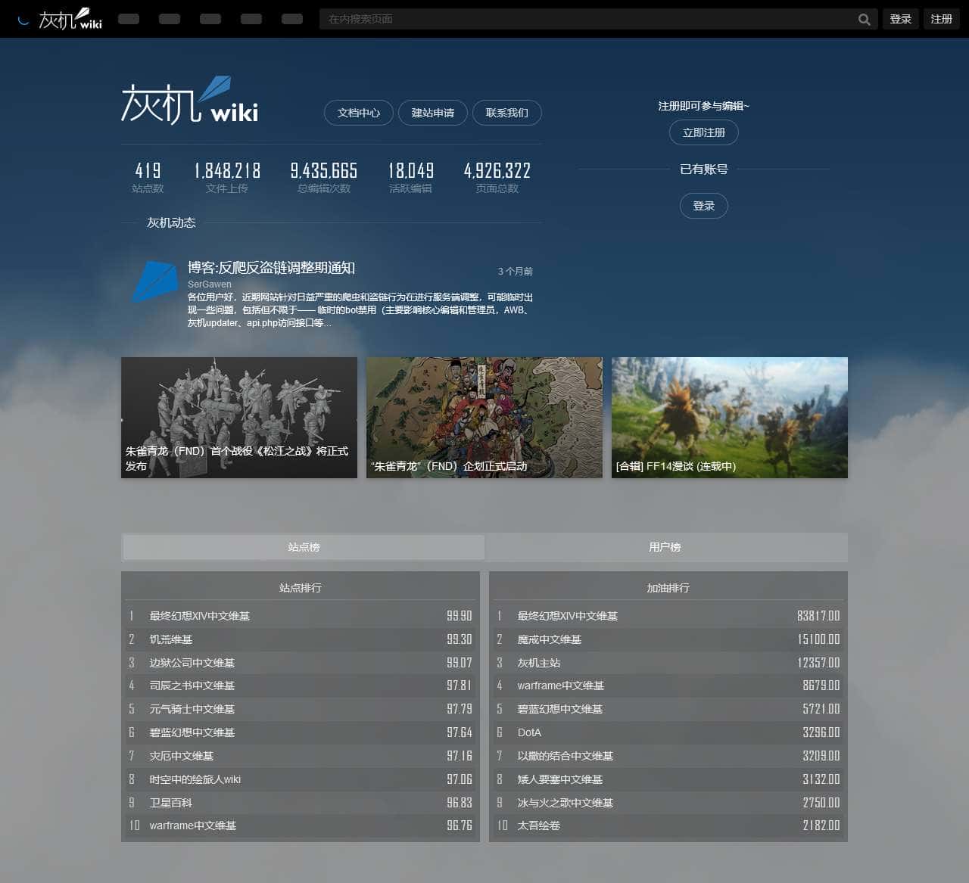Open 饥荒维基 in site ranking
Image resolution: width=969 pixels, height=883 pixels.
[x=170, y=639]
